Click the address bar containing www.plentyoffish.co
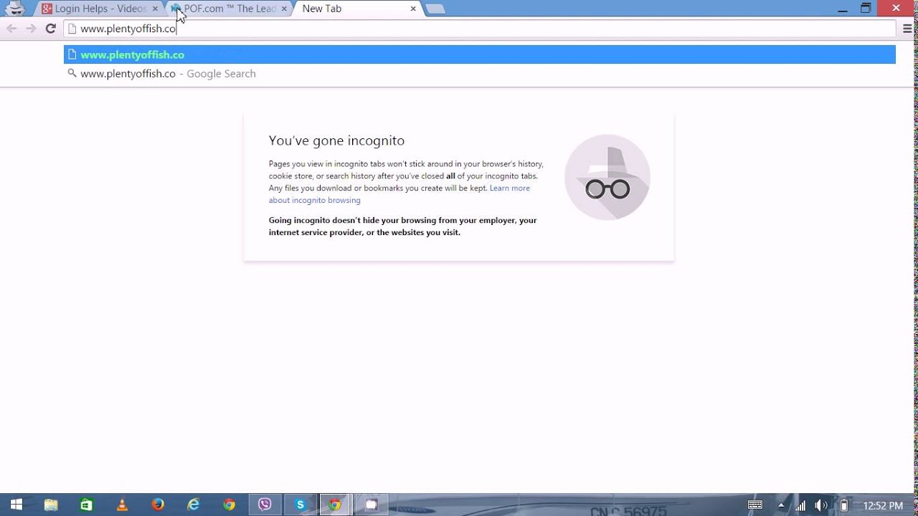This screenshot has height=516, width=918. click(x=479, y=29)
